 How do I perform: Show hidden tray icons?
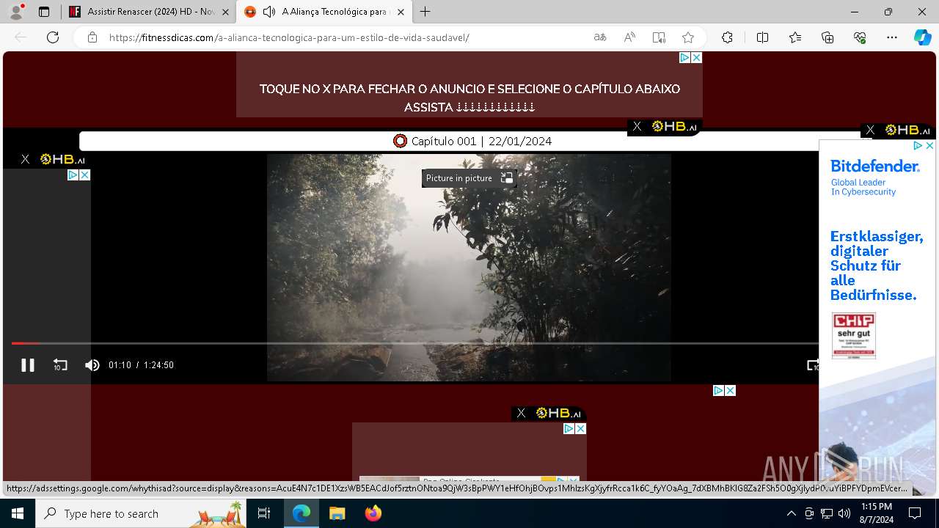coord(791,513)
